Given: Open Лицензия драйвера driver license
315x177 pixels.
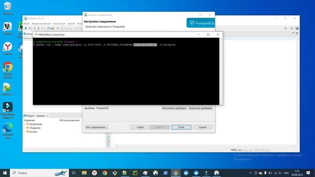Looking at the screenshot, I should 200,108.
